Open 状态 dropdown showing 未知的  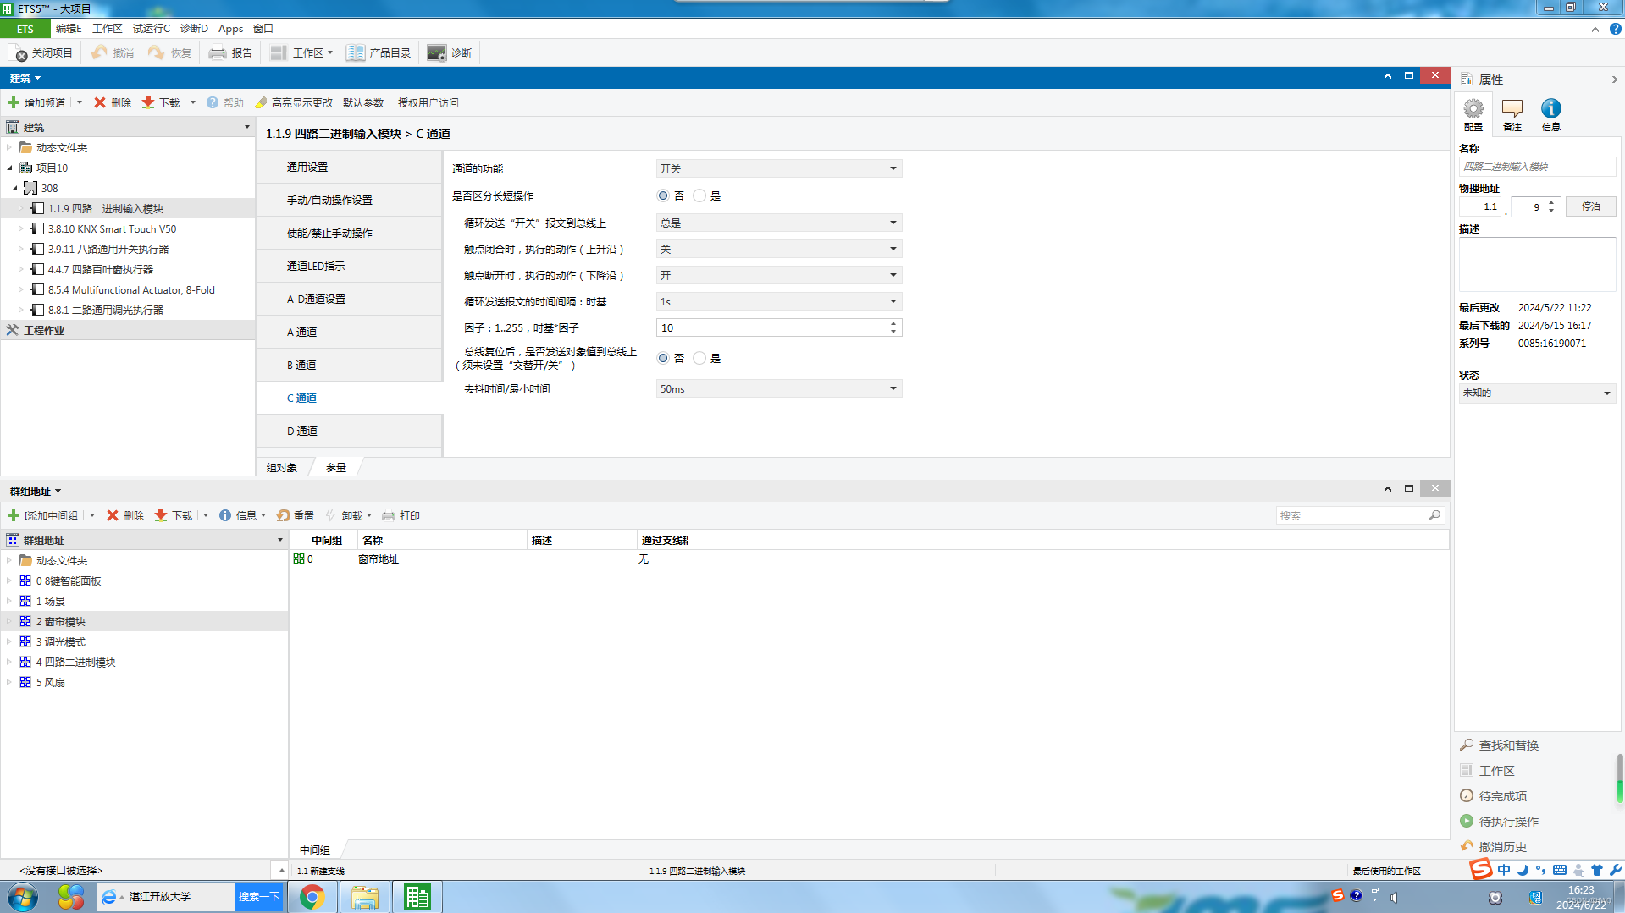(1537, 393)
